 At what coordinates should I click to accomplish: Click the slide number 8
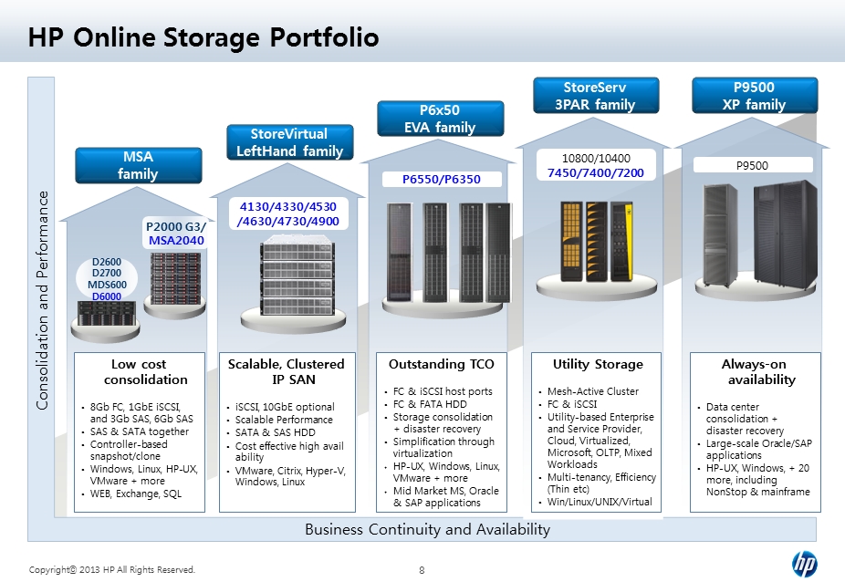click(422, 570)
